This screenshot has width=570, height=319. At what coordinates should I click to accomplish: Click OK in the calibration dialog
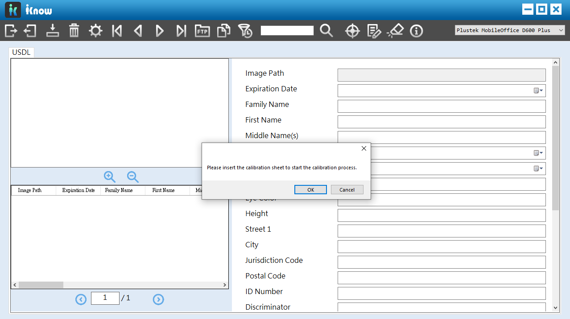(310, 190)
